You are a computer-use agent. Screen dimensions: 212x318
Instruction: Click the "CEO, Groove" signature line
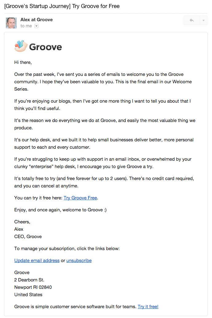[x=28, y=237]
